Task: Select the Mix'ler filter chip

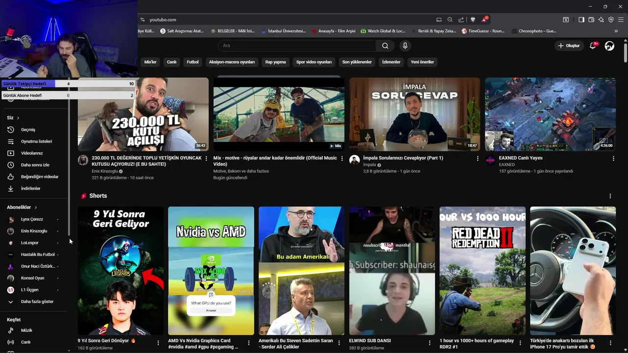Action: click(x=150, y=62)
